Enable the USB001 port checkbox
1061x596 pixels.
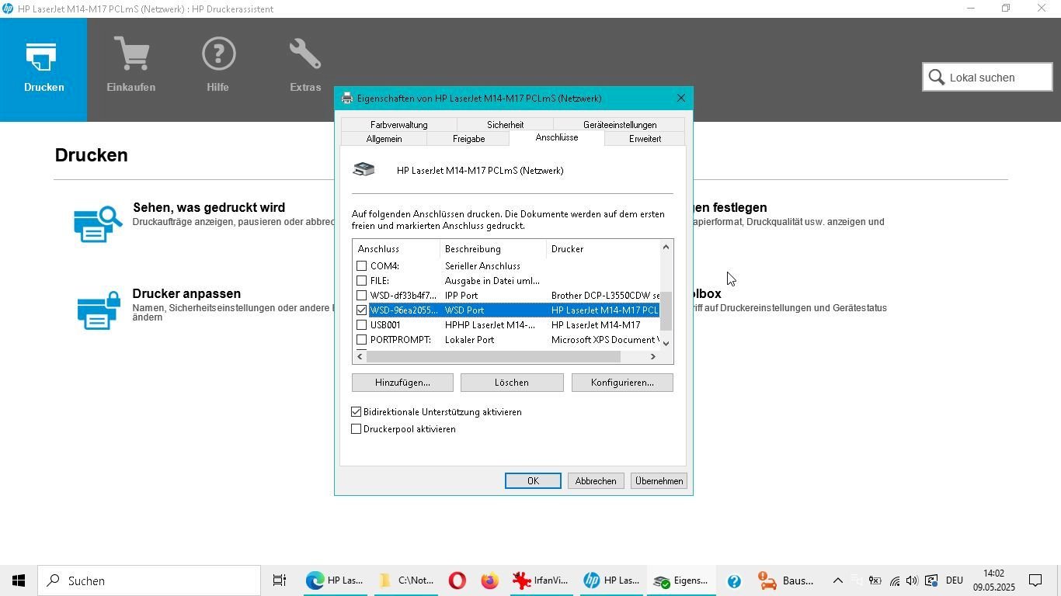click(x=361, y=325)
